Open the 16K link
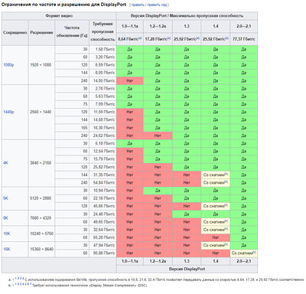Viewport: 306px width, 294px height. [7, 249]
